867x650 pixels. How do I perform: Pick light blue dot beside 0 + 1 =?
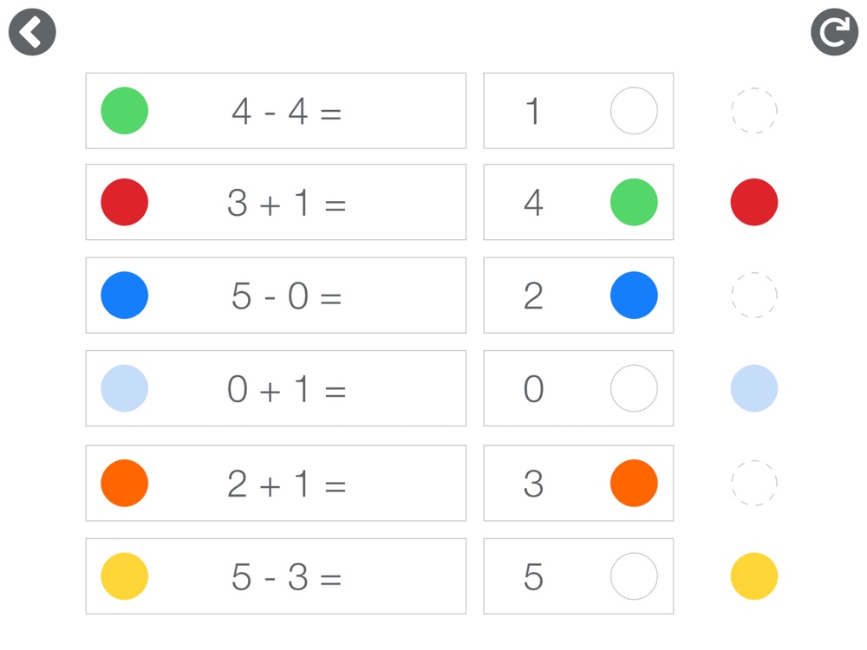124,388
